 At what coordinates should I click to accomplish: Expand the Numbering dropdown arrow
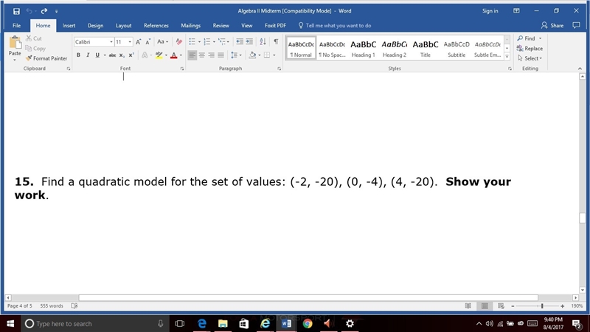(214, 42)
